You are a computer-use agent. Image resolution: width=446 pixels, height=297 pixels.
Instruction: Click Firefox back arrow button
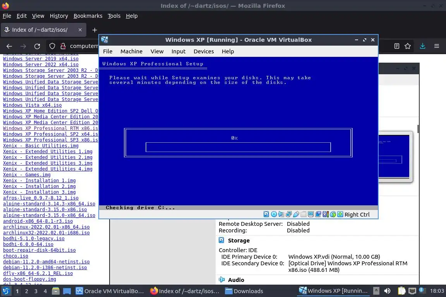click(9, 46)
